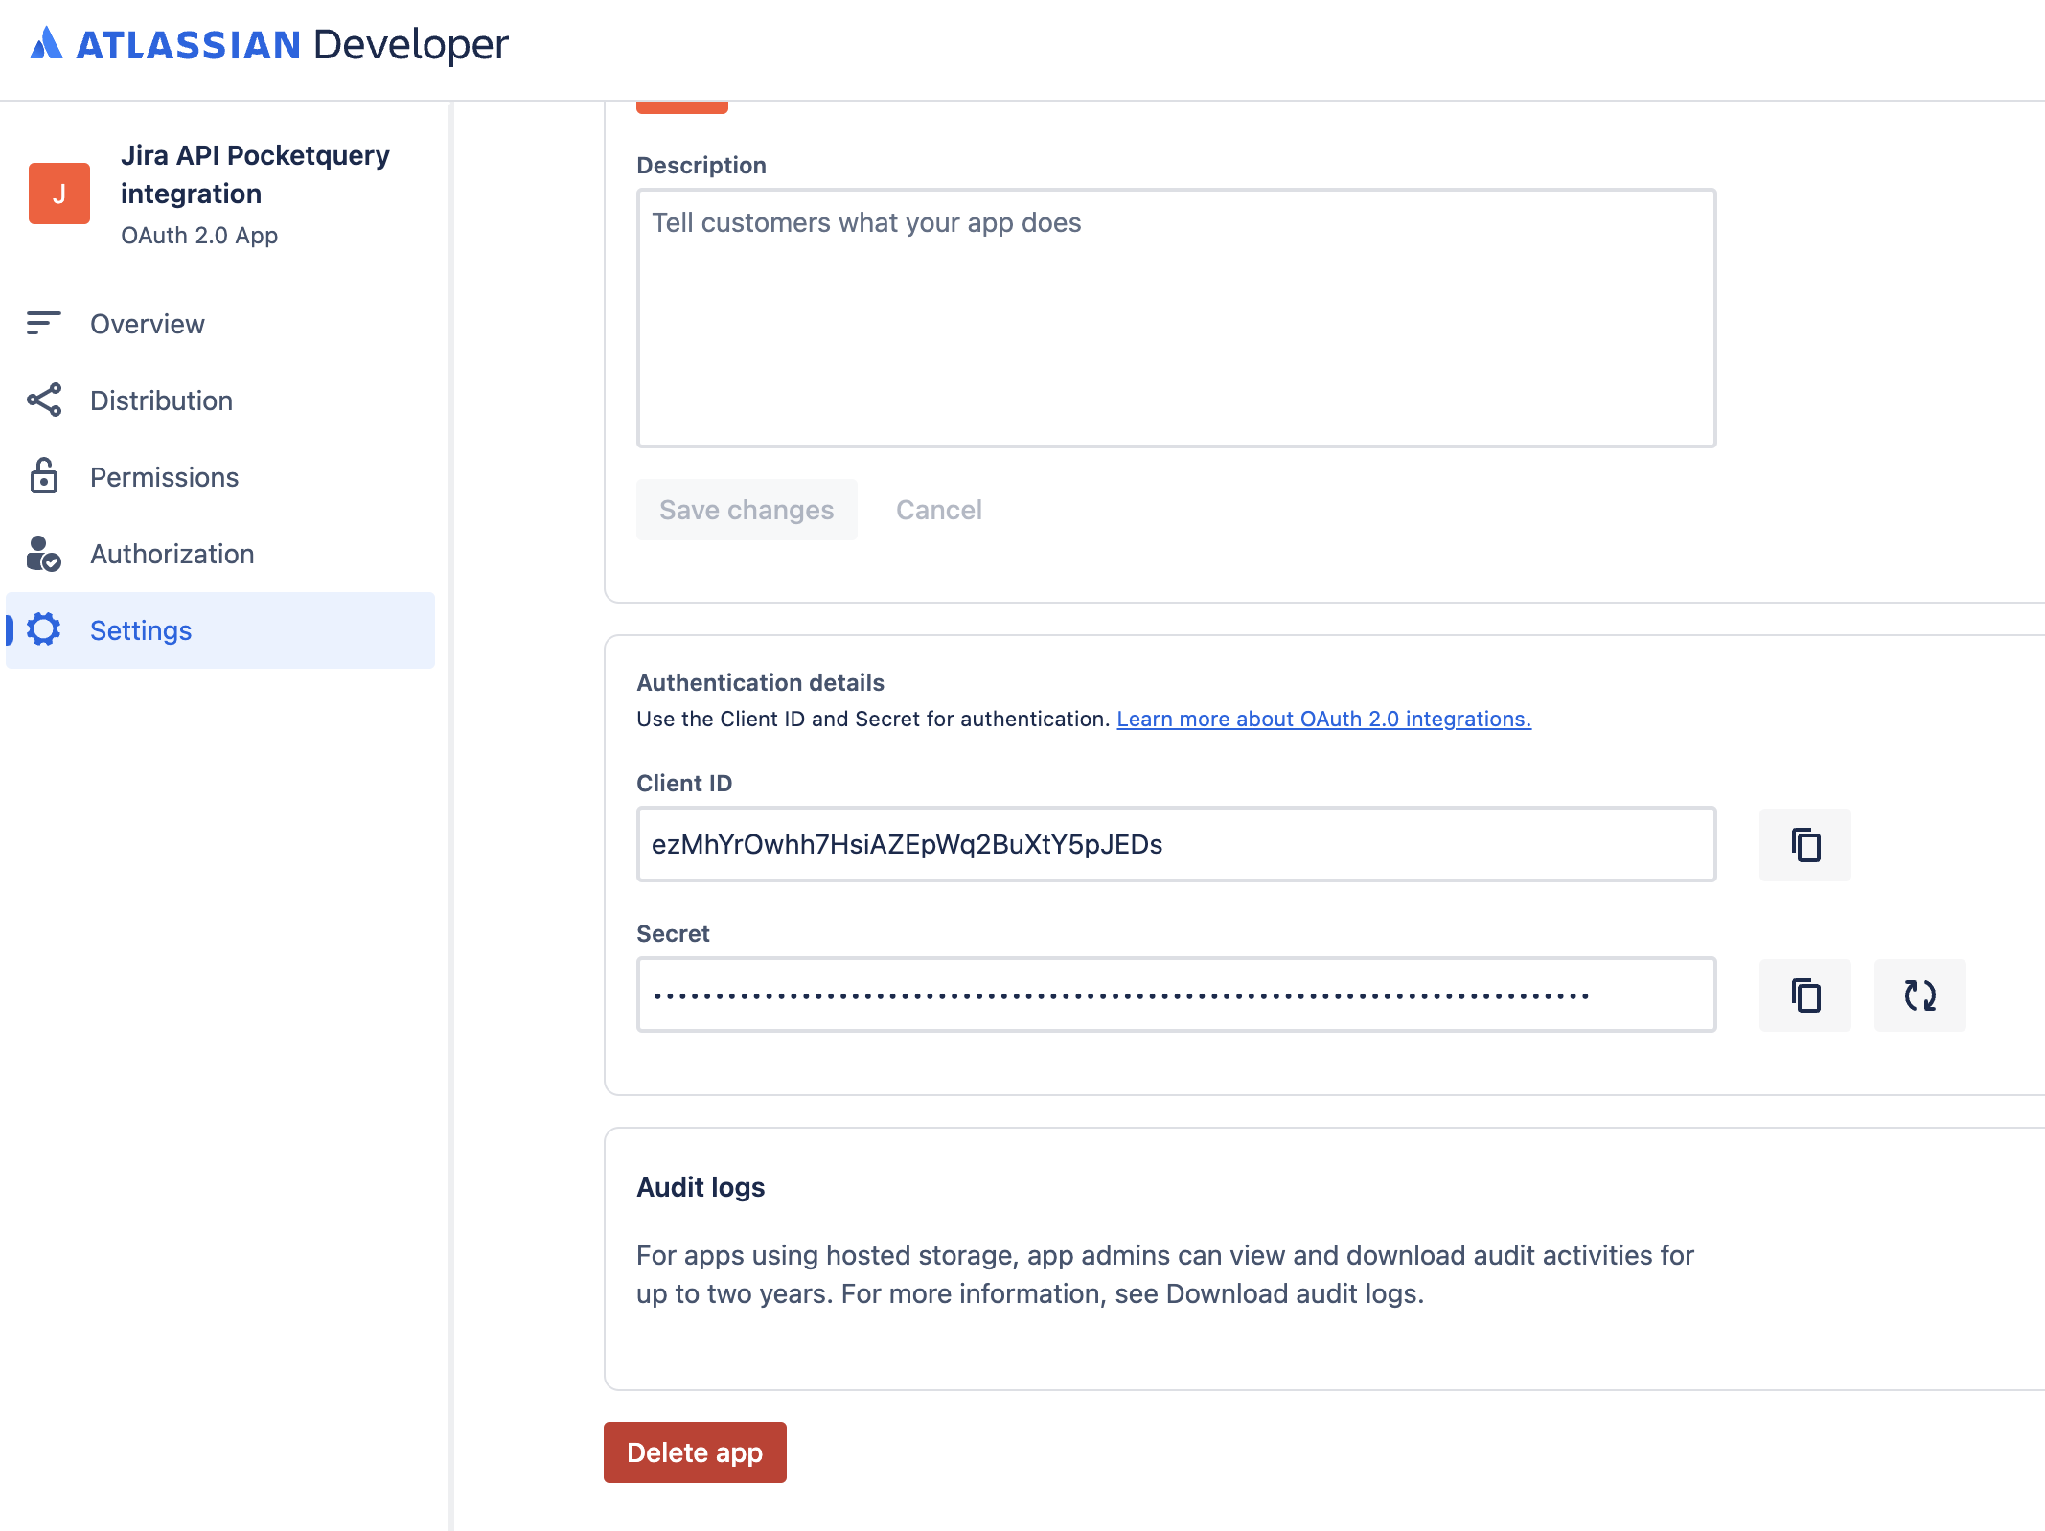This screenshot has width=2045, height=1531.
Task: Open the Authorization section
Action: click(x=172, y=553)
